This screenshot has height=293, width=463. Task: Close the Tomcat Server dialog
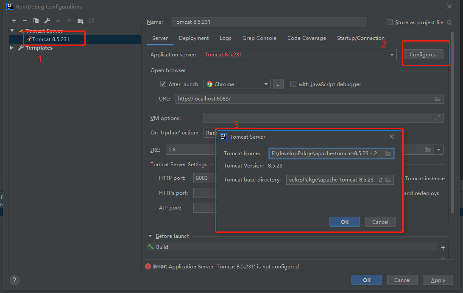pyautogui.click(x=391, y=137)
